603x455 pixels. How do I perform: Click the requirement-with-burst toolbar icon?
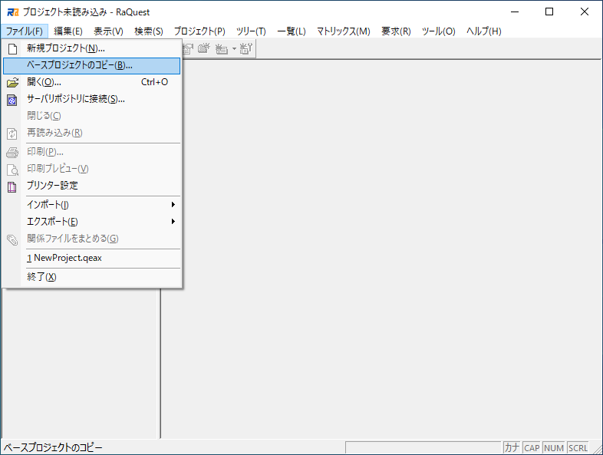point(204,48)
